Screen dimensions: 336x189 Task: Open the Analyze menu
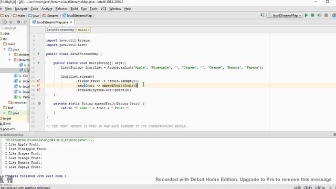[47, 9]
